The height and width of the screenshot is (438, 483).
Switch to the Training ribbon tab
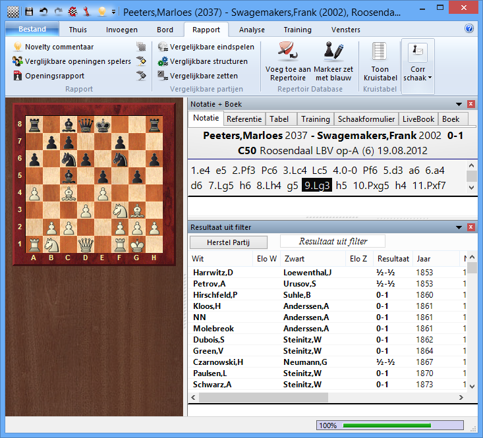point(297,30)
